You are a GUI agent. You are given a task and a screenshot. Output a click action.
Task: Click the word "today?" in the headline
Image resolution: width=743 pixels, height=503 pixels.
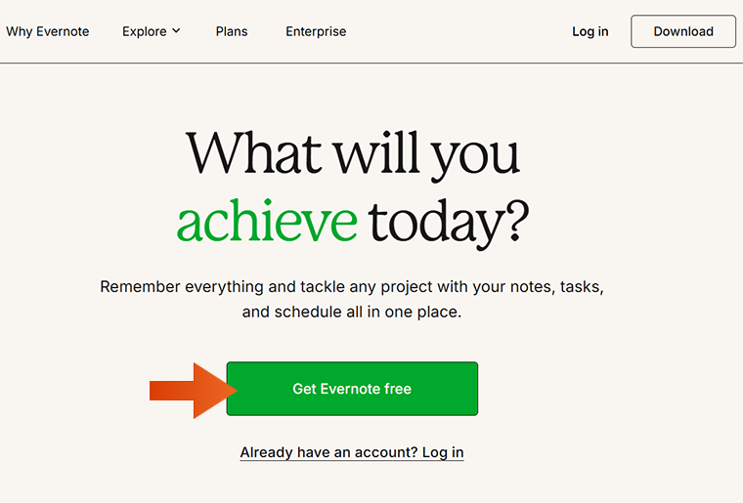449,224
